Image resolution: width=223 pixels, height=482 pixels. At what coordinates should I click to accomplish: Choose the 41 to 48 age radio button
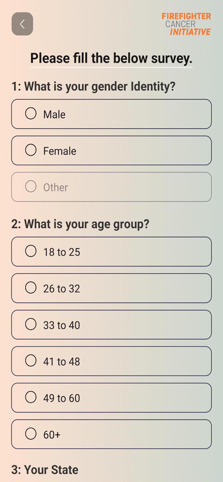(31, 361)
